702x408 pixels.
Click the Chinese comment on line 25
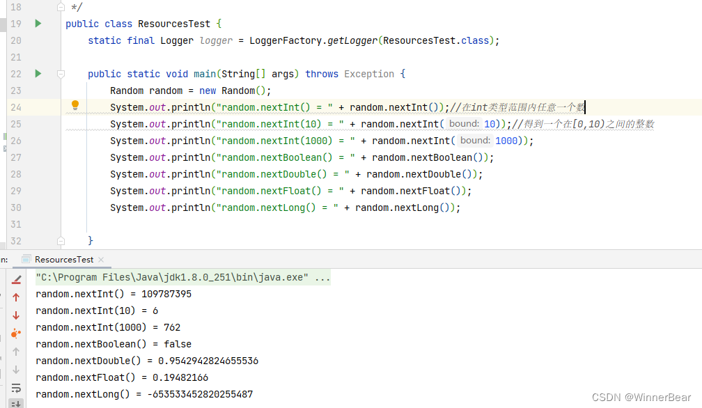[x=583, y=124]
